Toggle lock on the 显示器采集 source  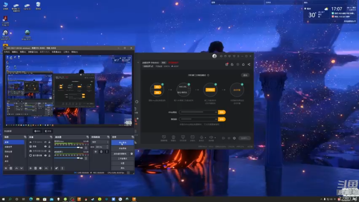pos(49,155)
